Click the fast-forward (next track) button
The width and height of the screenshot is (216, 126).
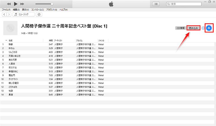[22, 4]
